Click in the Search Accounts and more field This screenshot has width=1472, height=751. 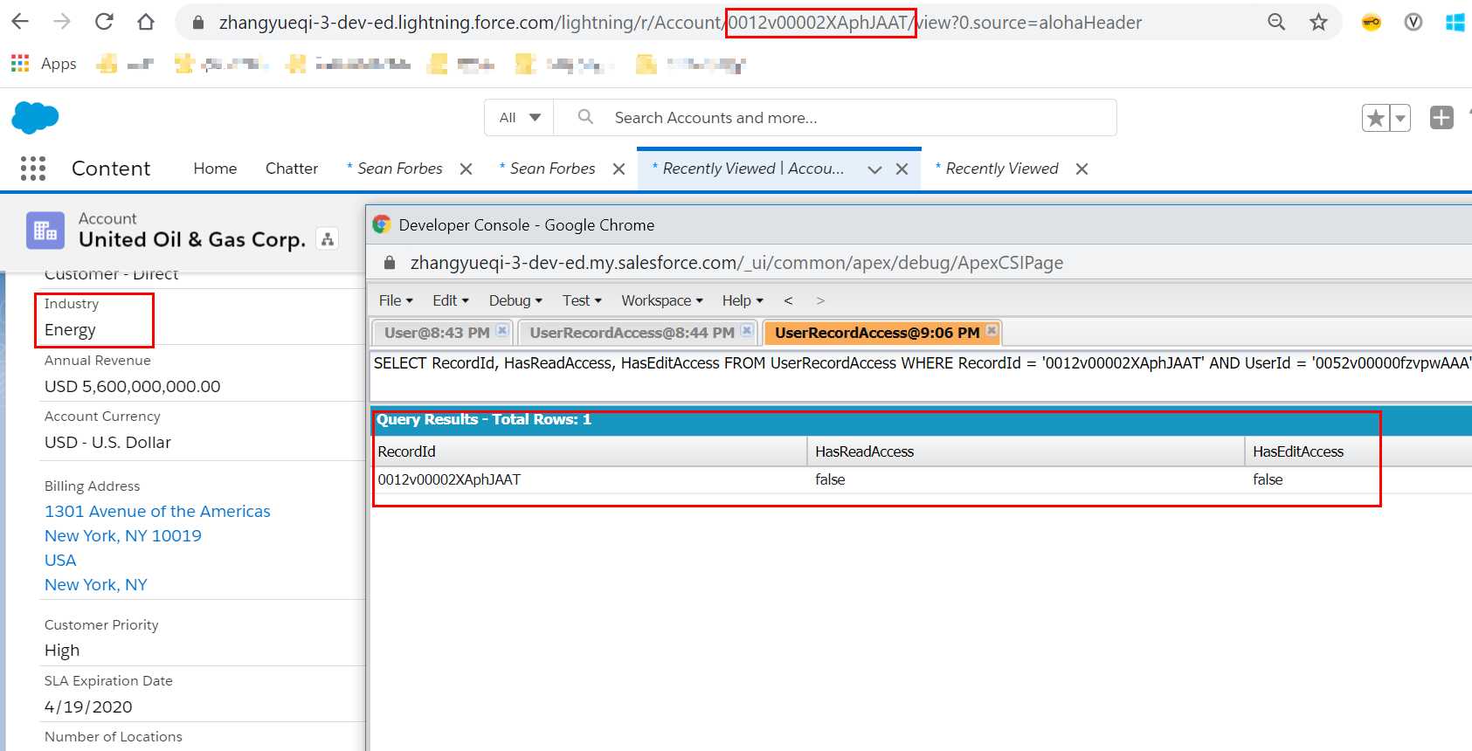tap(834, 117)
